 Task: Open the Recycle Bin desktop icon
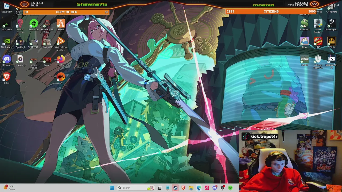click(7, 7)
